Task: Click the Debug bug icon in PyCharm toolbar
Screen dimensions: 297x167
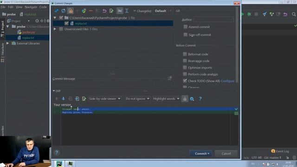Action: pos(249,14)
